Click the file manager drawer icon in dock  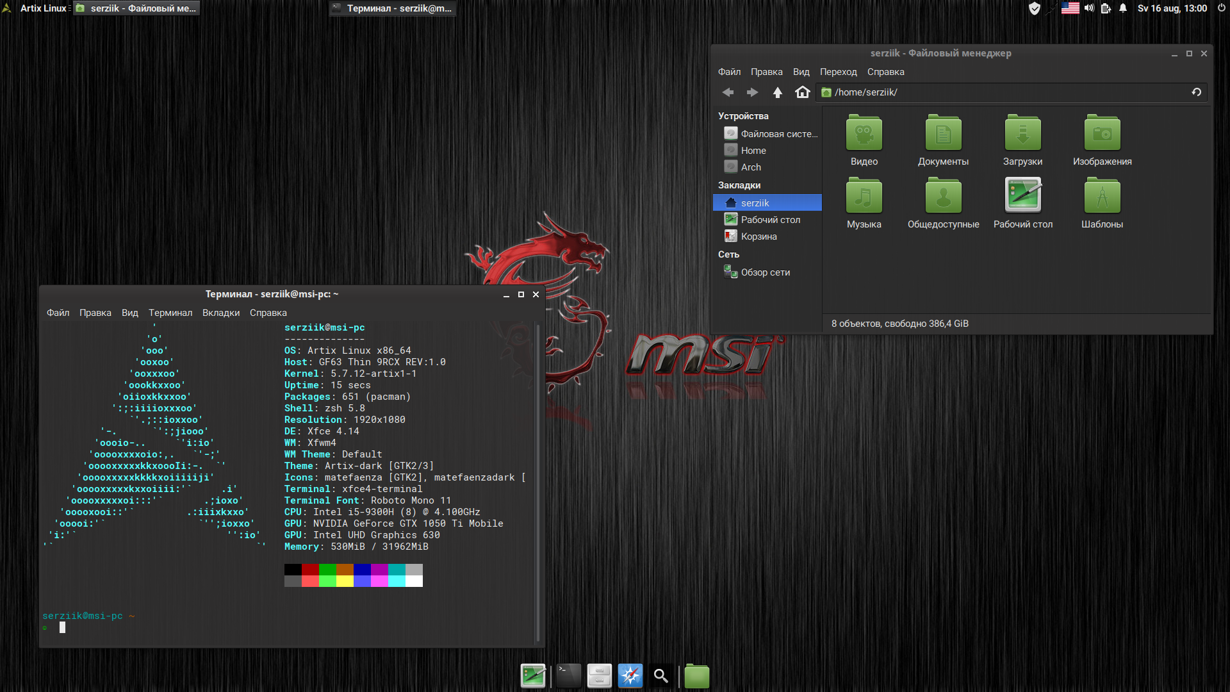point(600,675)
